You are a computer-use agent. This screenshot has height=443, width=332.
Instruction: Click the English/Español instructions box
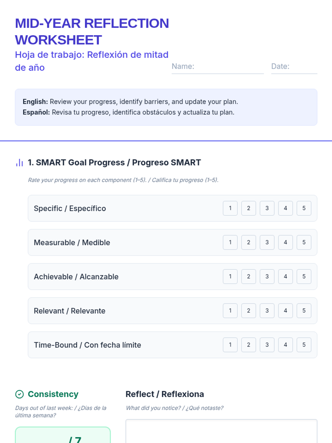click(166, 107)
